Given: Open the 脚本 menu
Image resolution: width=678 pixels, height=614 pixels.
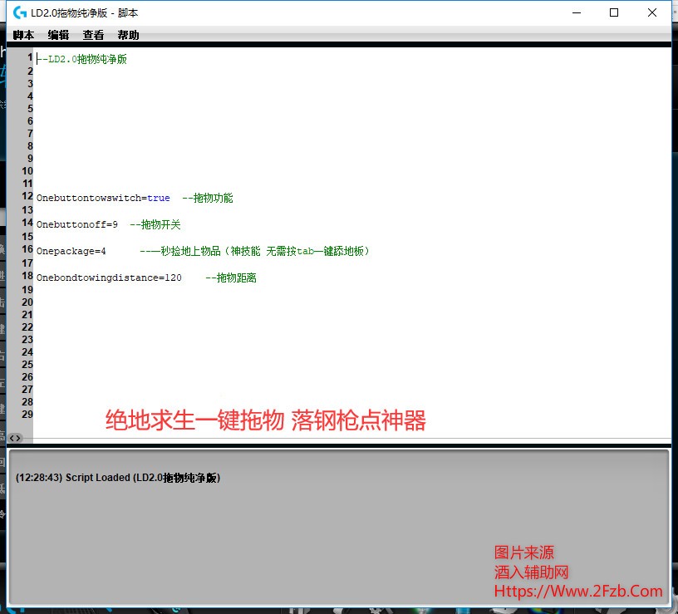Looking at the screenshot, I should click(x=23, y=35).
